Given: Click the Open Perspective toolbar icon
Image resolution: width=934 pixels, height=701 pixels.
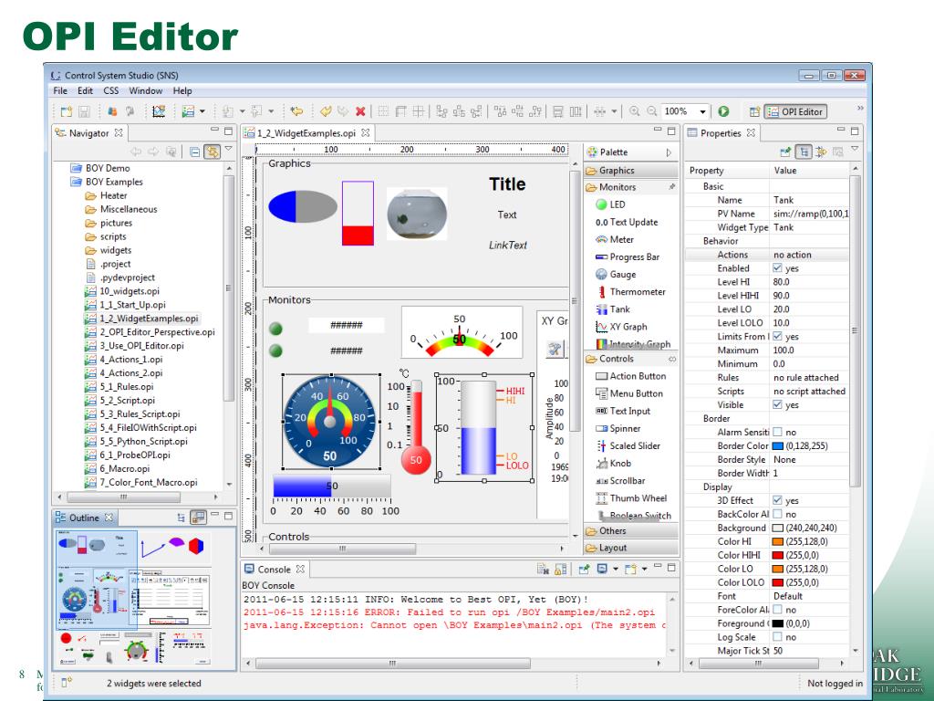Looking at the screenshot, I should point(754,111).
